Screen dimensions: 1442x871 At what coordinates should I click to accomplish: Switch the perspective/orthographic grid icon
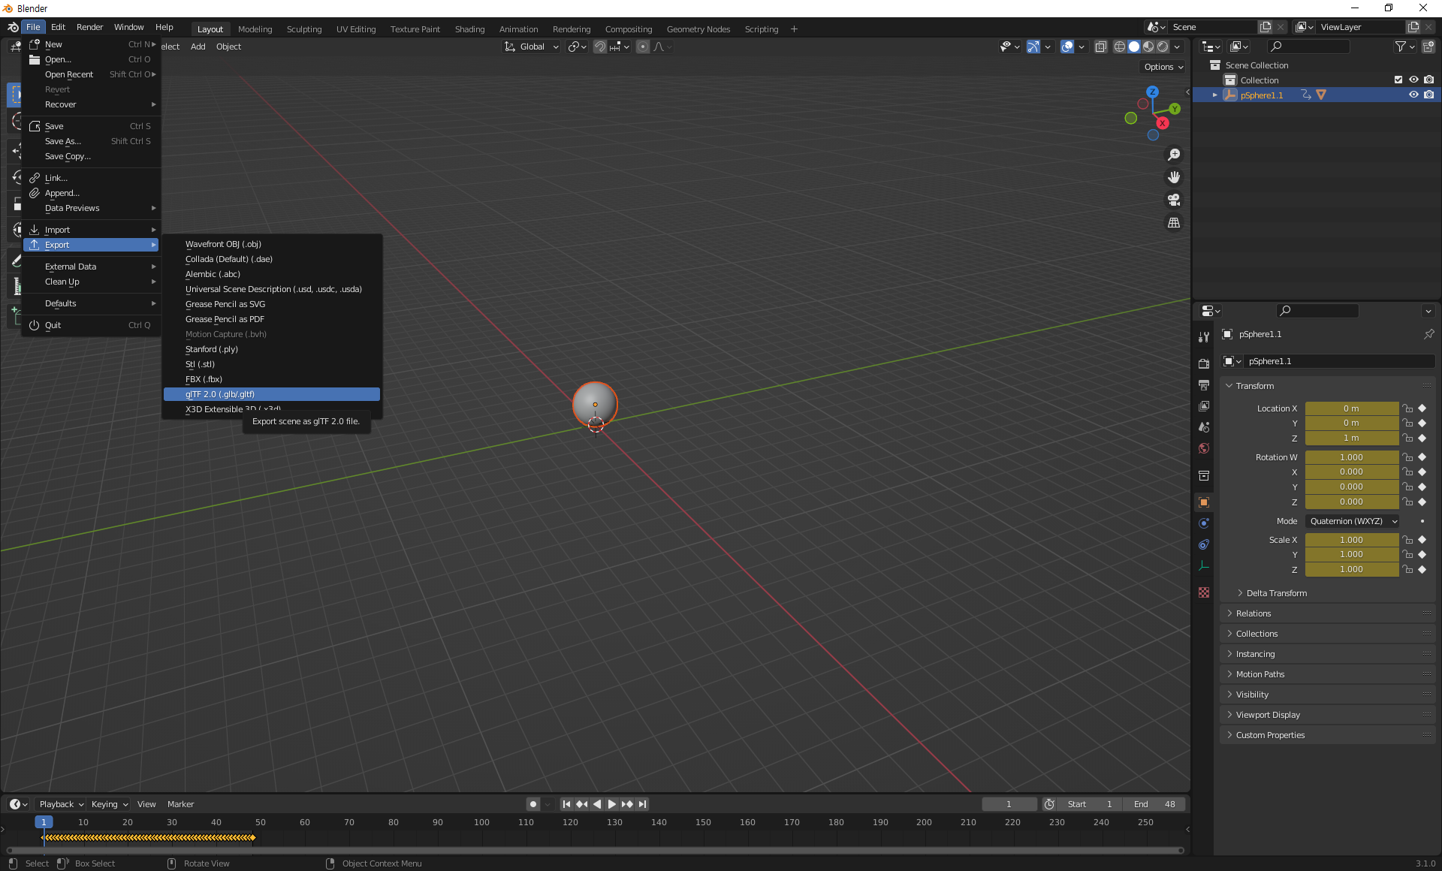click(x=1173, y=223)
